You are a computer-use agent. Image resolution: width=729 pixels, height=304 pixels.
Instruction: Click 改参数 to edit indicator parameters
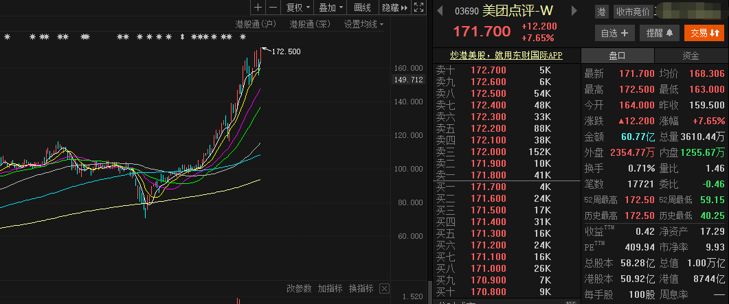(299, 289)
